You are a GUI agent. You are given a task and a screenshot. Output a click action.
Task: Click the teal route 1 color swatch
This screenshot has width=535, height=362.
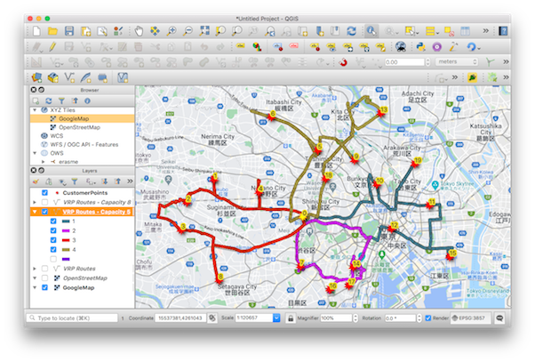[x=66, y=221]
